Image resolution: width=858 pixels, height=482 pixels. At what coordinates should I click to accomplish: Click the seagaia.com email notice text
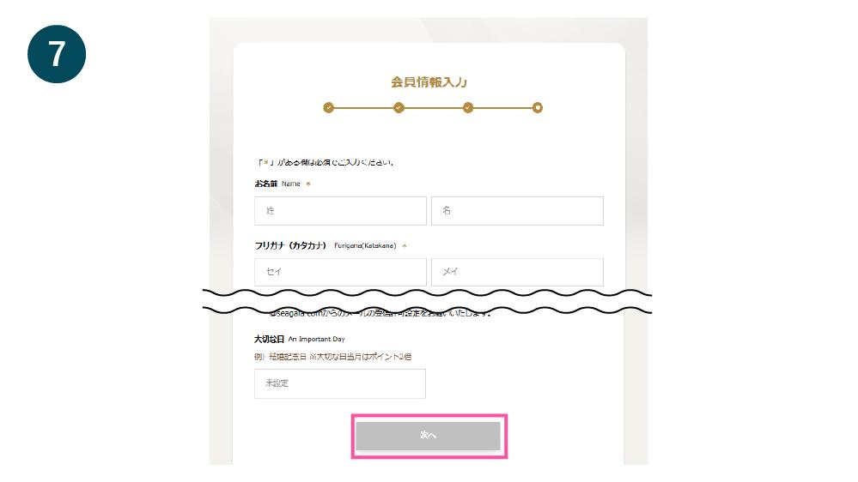[x=378, y=314]
